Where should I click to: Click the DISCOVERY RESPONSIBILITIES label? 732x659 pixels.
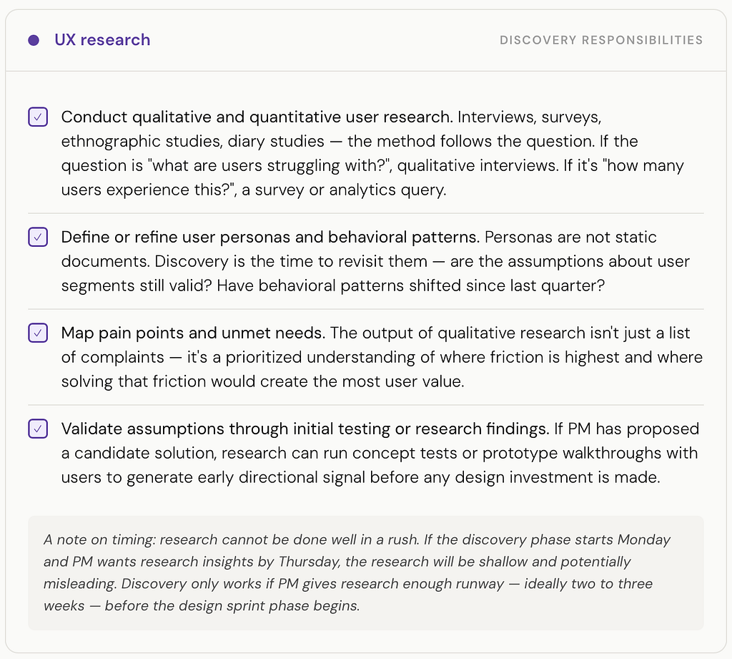point(601,40)
